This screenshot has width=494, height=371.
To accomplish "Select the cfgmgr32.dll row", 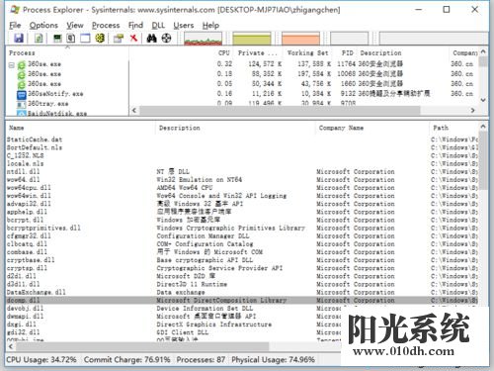I will (x=242, y=236).
